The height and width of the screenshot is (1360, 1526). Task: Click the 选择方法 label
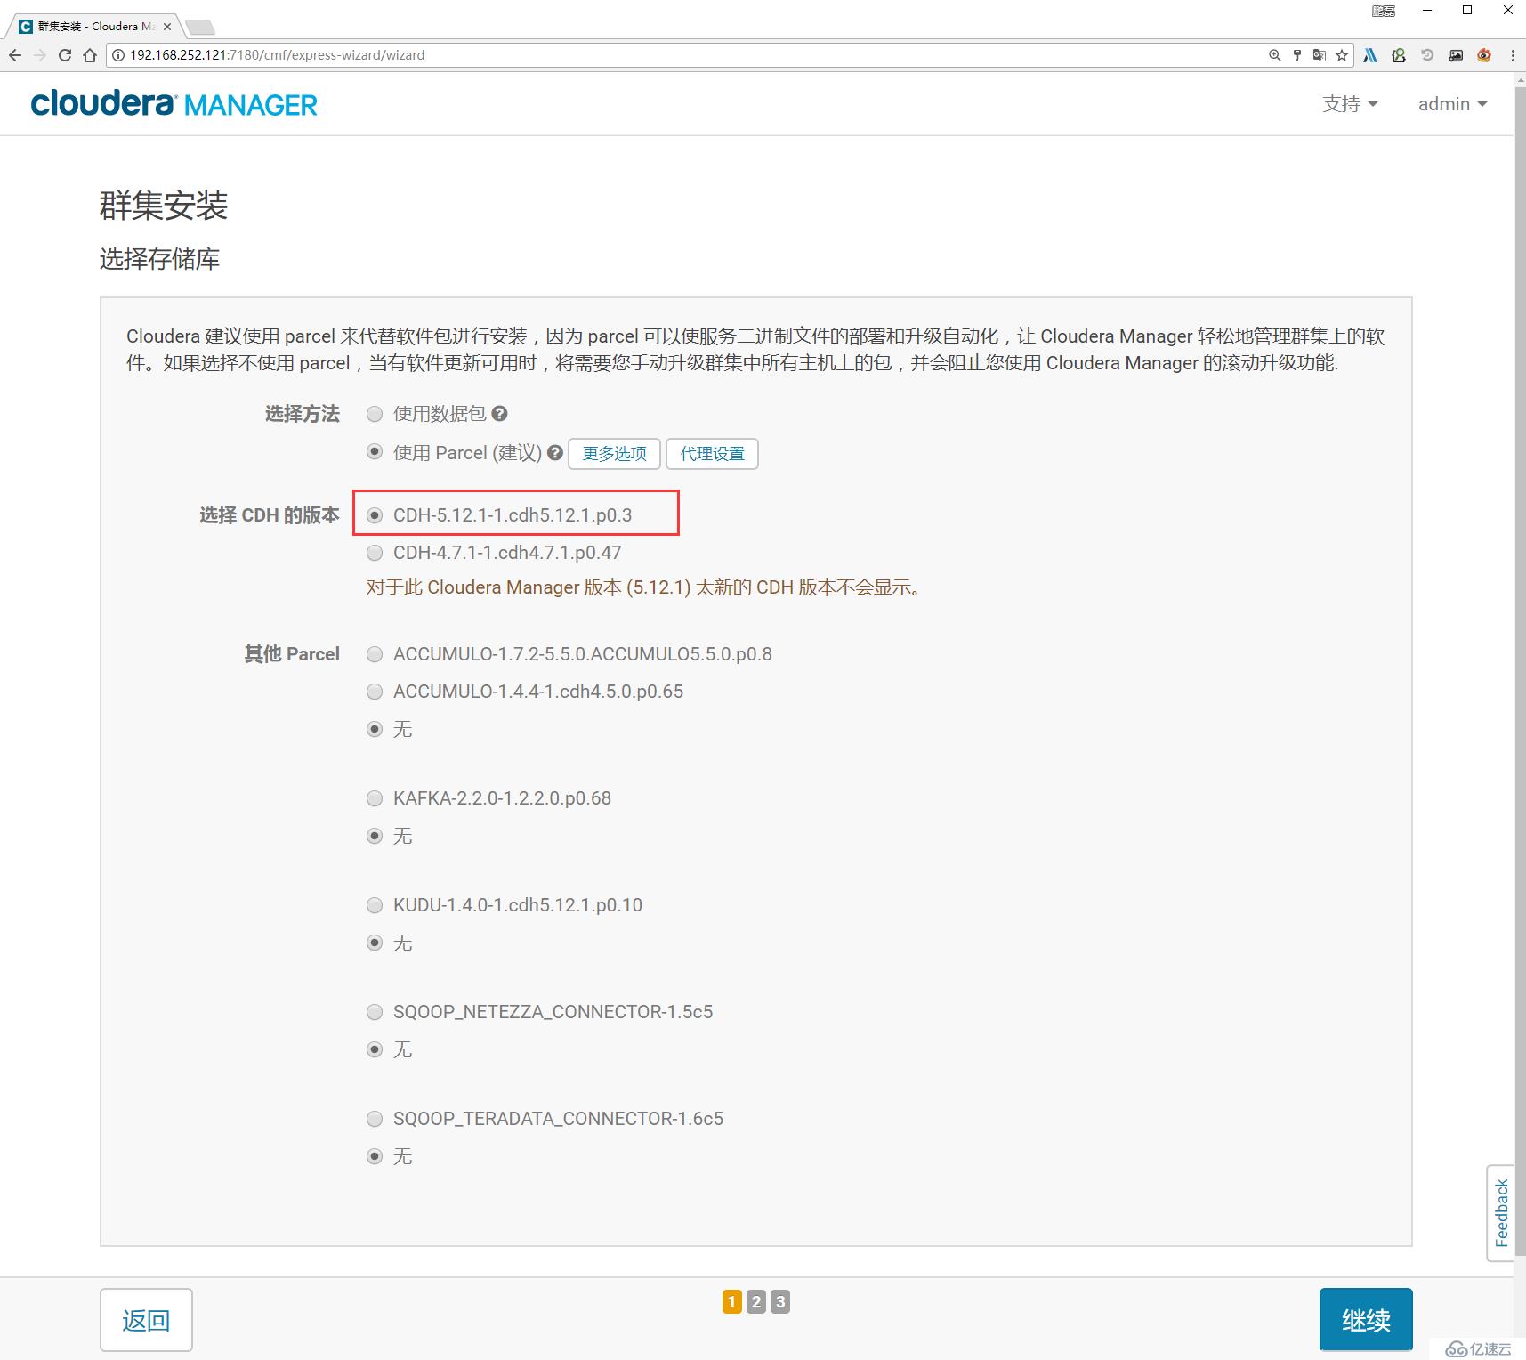tap(303, 414)
